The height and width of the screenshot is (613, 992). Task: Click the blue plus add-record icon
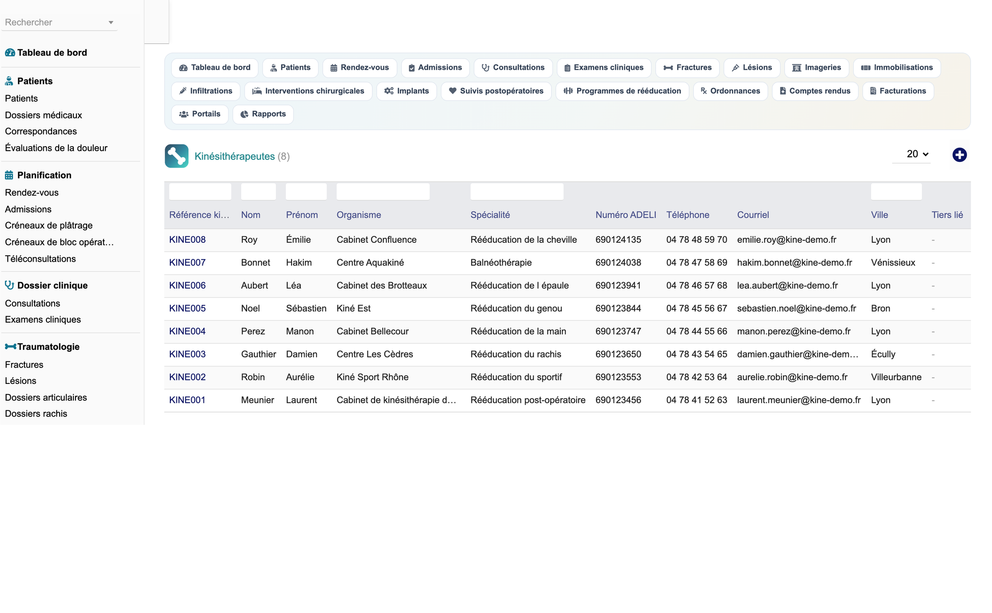click(x=959, y=155)
